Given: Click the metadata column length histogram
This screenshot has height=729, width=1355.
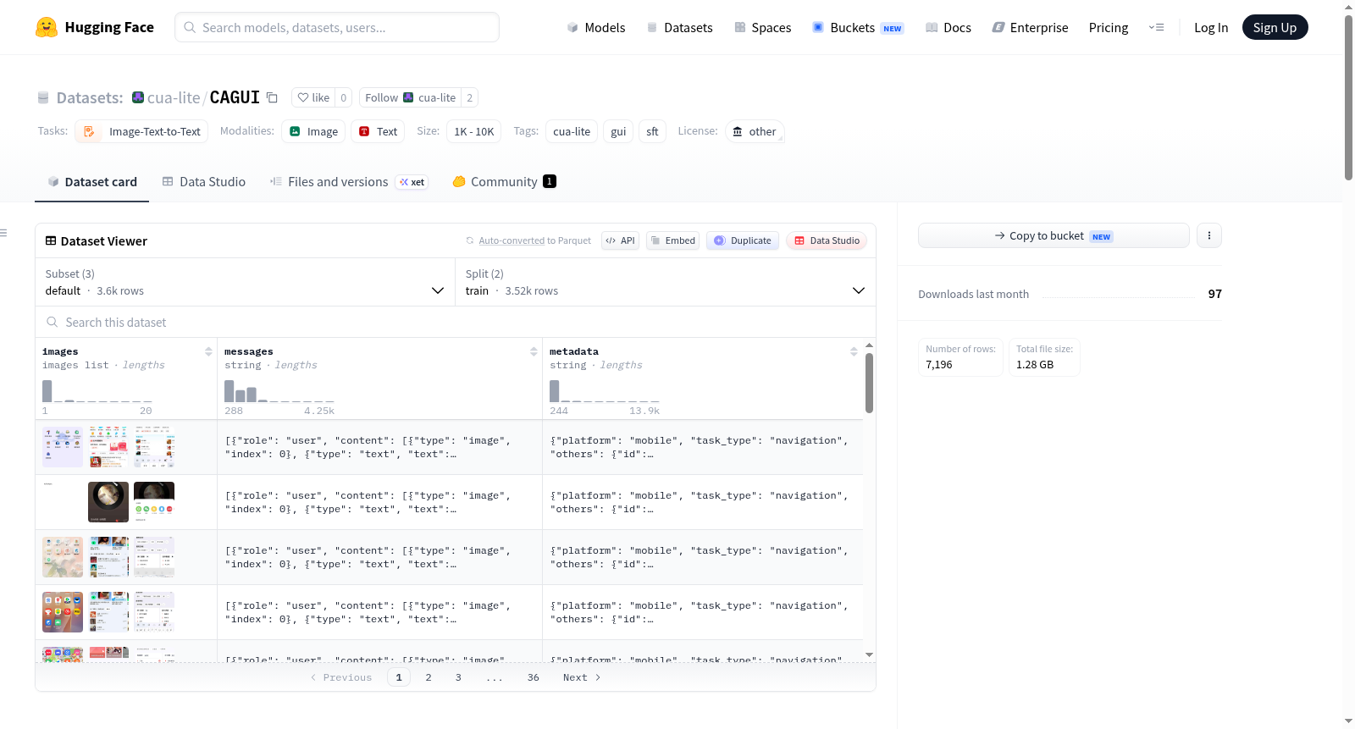Looking at the screenshot, I should (x=605, y=391).
